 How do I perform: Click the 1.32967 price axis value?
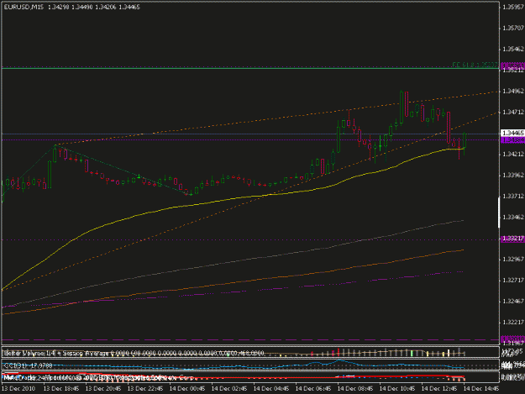513,259
